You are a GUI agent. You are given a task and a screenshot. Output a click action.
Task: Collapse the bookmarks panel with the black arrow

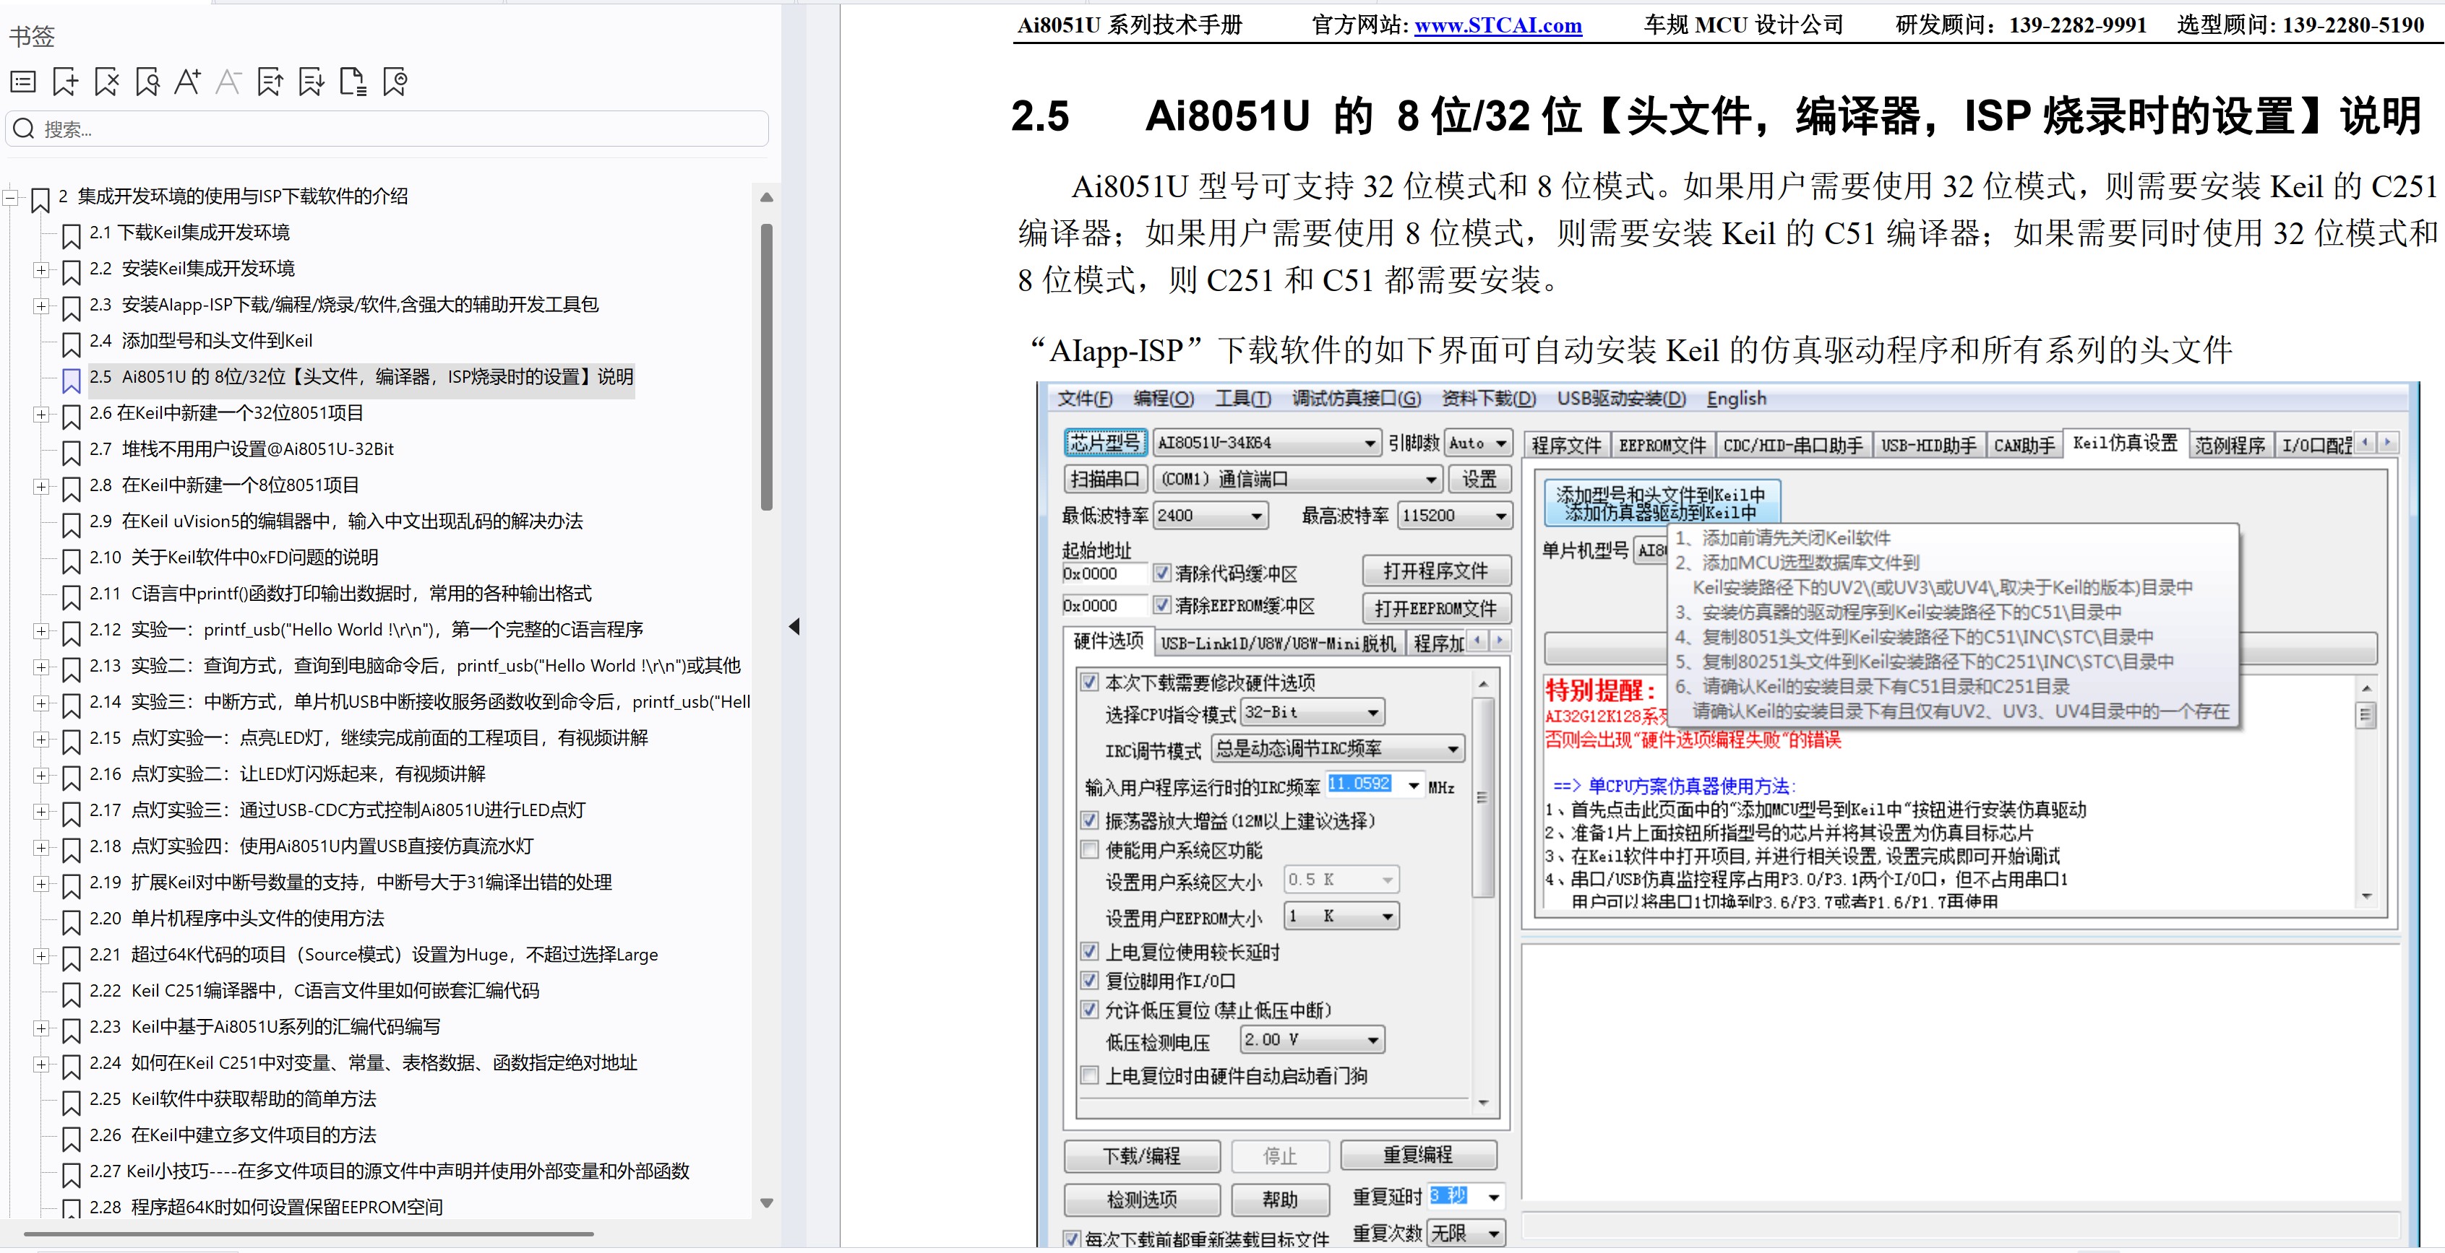pyautogui.click(x=794, y=626)
